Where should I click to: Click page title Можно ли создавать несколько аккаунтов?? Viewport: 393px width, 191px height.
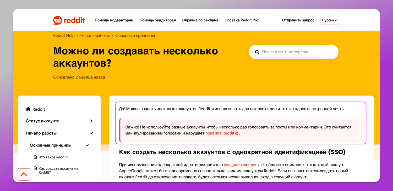point(135,57)
